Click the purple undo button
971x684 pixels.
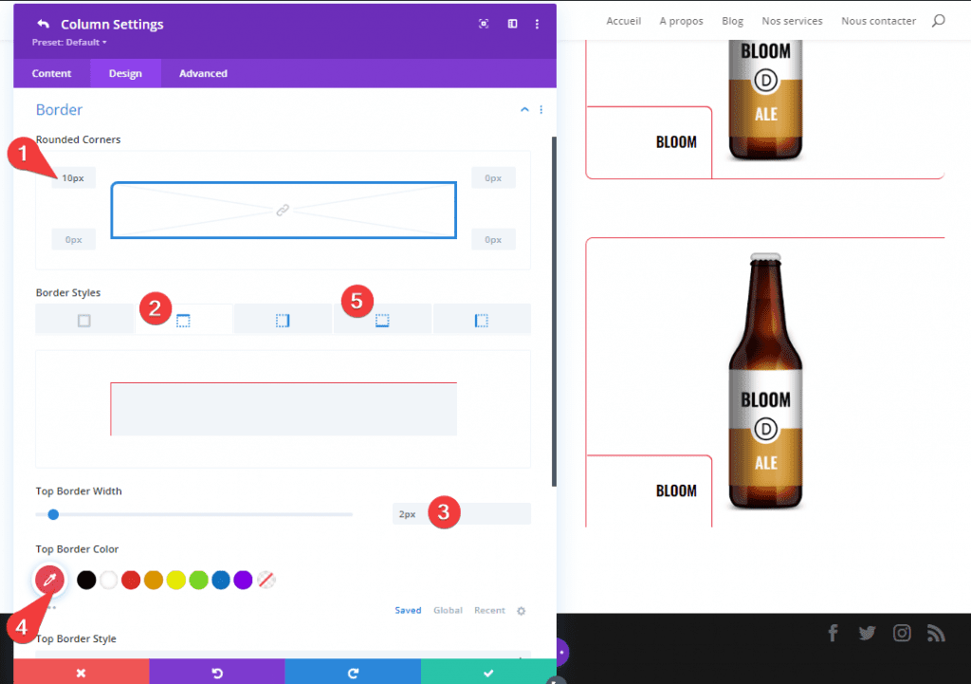pos(217,672)
